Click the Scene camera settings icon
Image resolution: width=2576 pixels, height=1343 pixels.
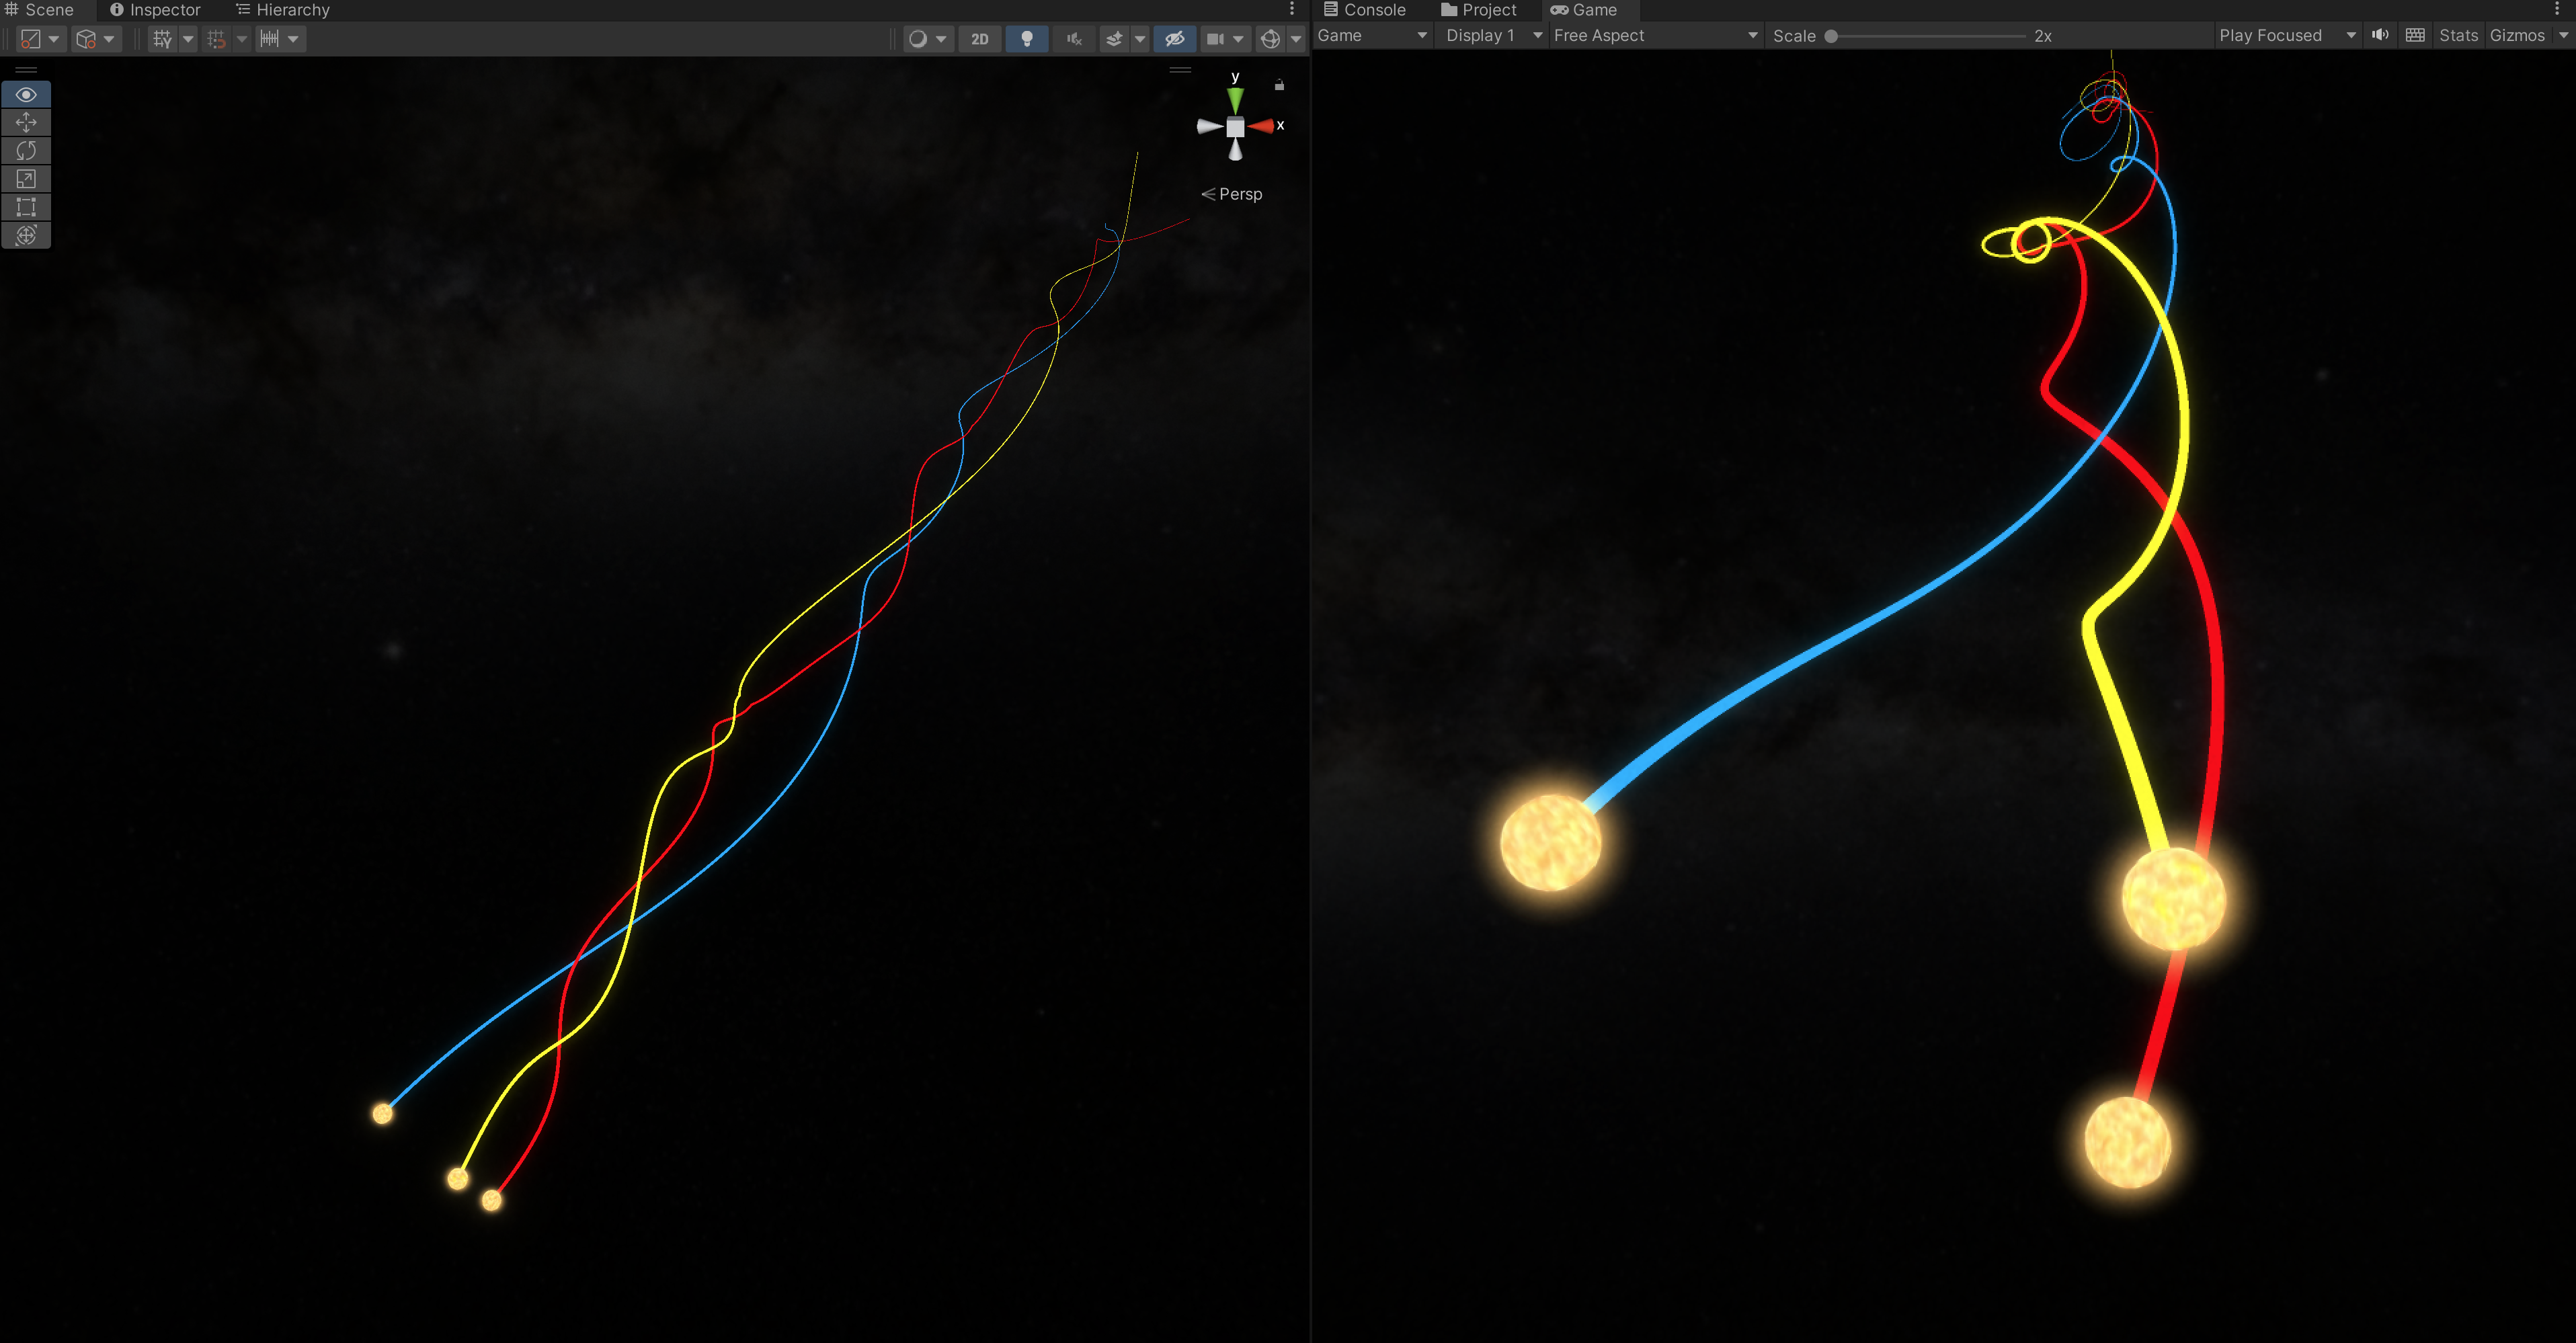tap(1216, 39)
